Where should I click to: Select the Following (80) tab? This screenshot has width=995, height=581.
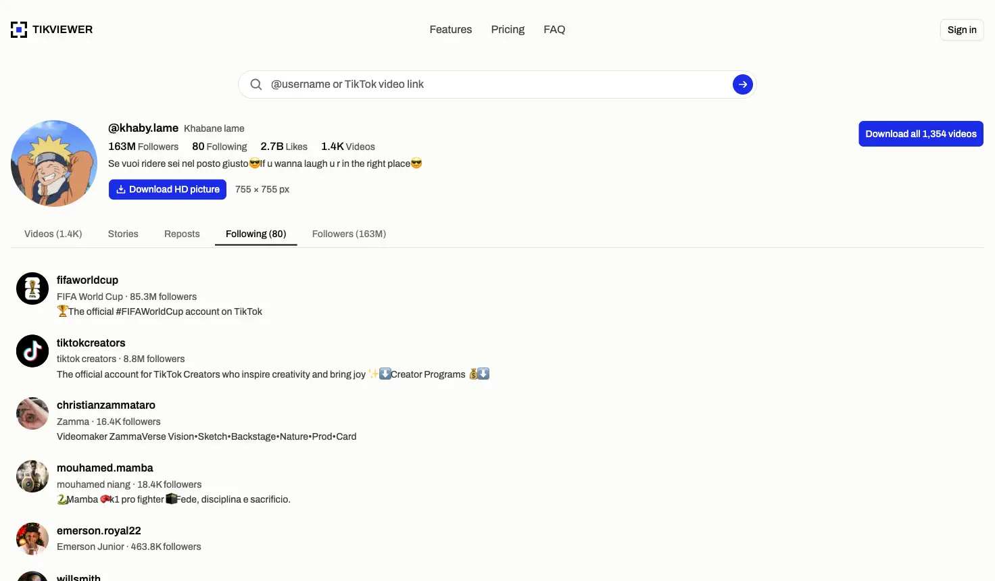pyautogui.click(x=256, y=234)
